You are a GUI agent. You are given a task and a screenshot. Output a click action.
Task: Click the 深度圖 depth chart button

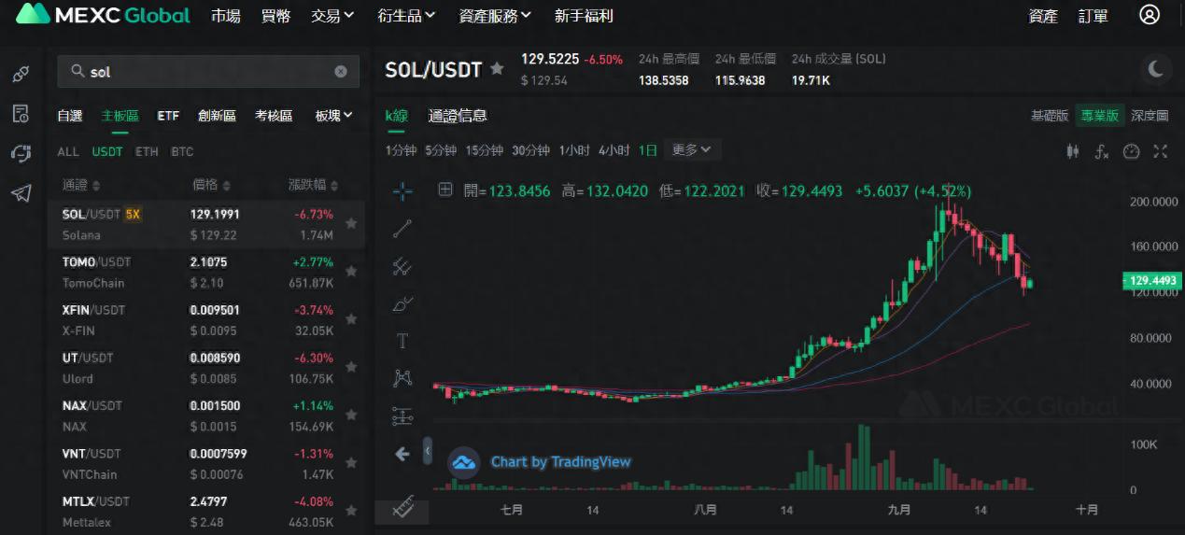[x=1150, y=116]
